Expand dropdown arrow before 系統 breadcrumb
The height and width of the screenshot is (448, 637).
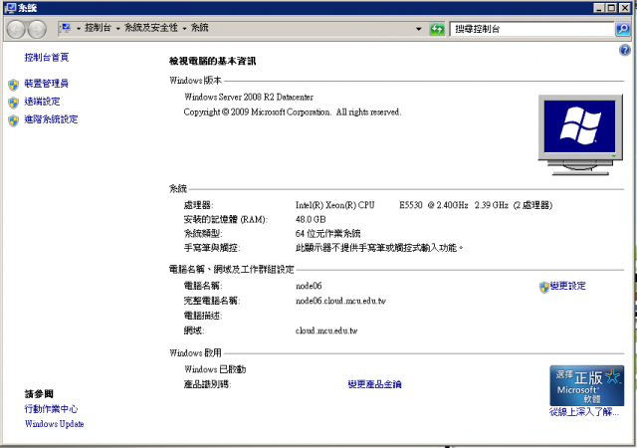point(184,29)
